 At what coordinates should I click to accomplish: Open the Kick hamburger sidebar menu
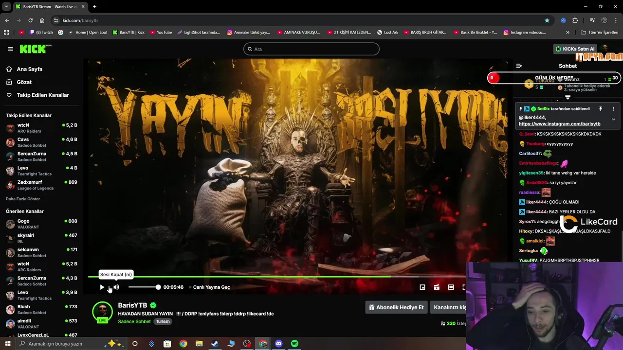pyautogui.click(x=10, y=49)
